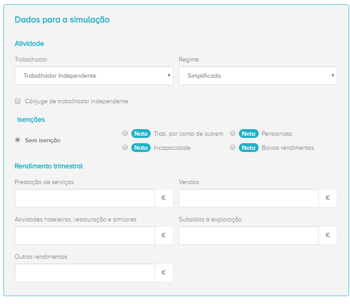Click the euro symbol next to Prestação de serviços

[164, 198]
